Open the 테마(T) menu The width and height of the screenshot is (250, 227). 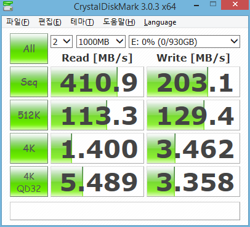pyautogui.click(x=82, y=22)
